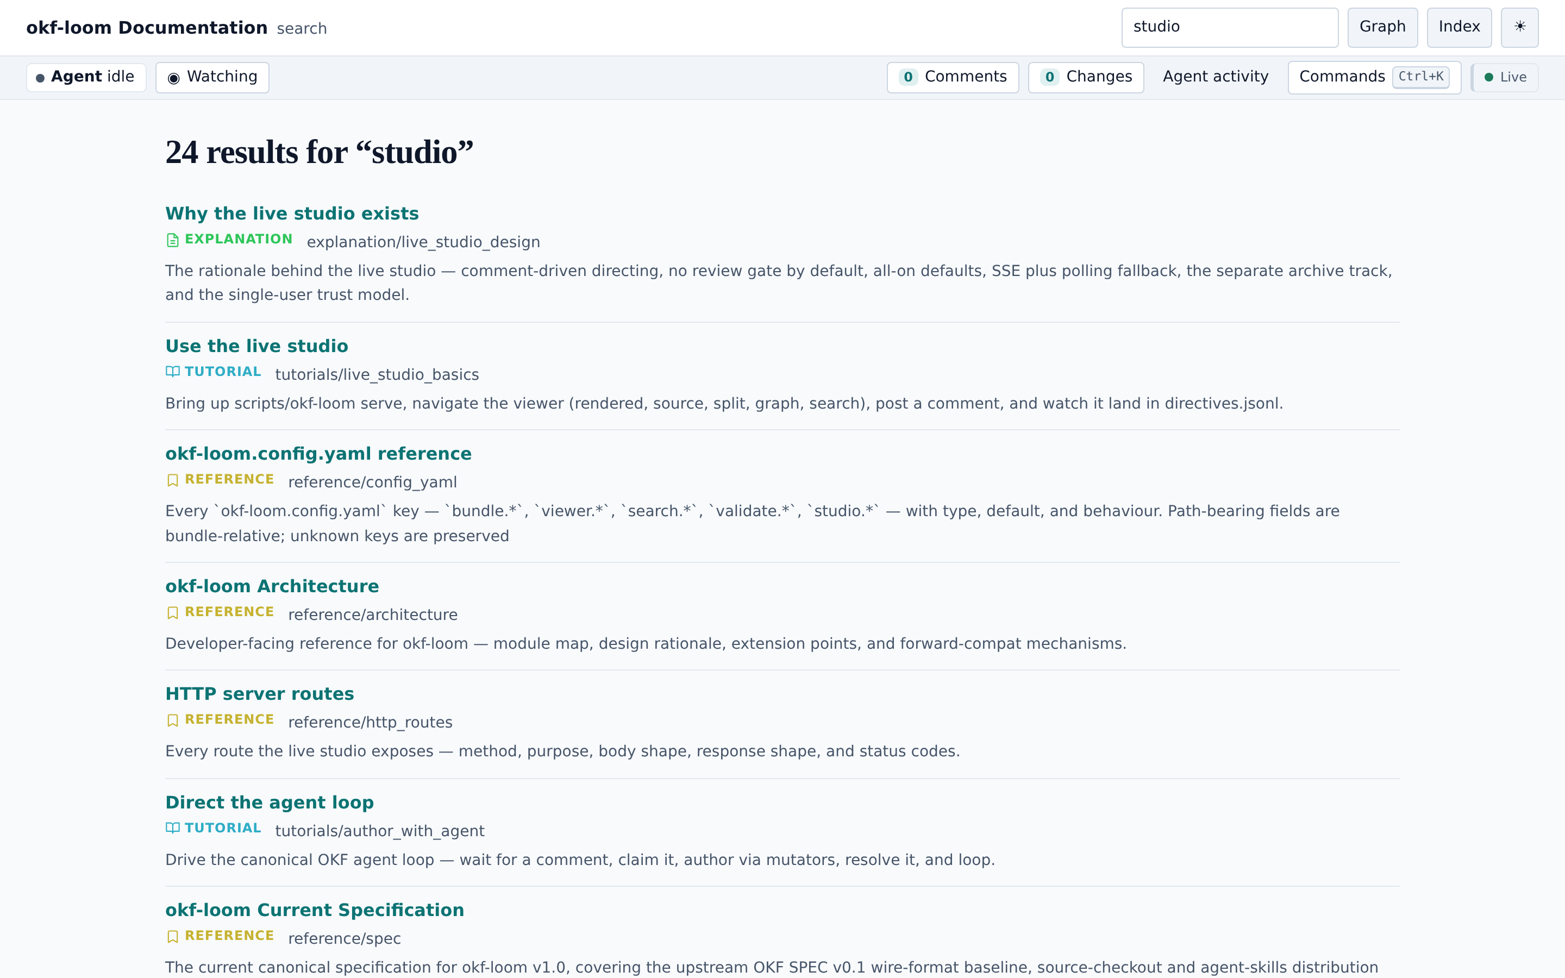
Task: Click the EXPLANATION type label
Action: click(x=239, y=239)
